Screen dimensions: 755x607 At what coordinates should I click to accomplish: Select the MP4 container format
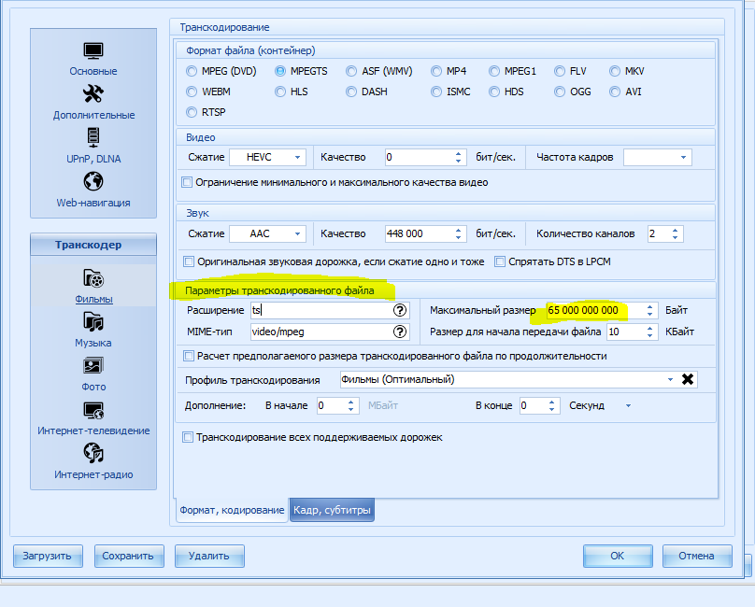(x=436, y=71)
